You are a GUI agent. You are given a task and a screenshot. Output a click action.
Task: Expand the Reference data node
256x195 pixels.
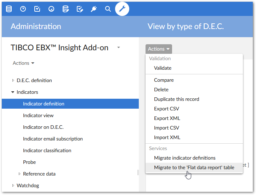click(x=19, y=174)
